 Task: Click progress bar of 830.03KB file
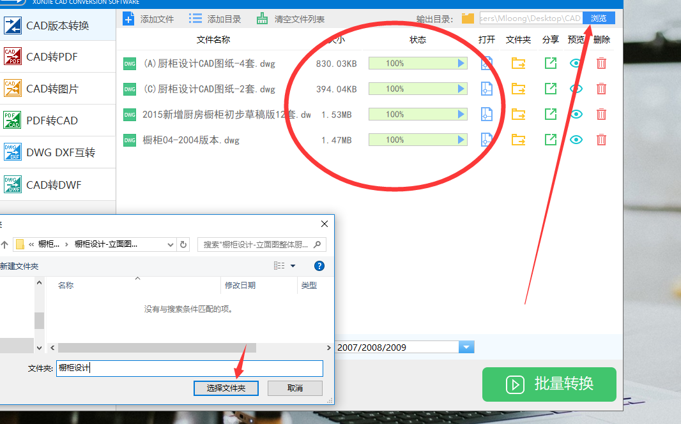click(x=418, y=63)
